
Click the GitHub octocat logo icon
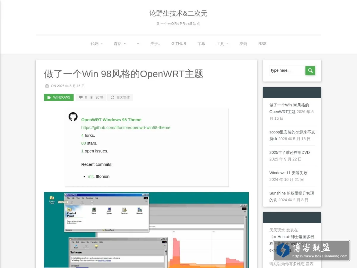pyautogui.click(x=73, y=116)
